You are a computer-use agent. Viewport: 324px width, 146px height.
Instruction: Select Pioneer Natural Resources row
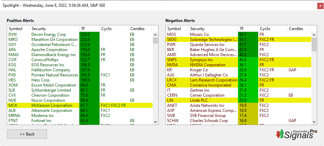(x=80, y=75)
